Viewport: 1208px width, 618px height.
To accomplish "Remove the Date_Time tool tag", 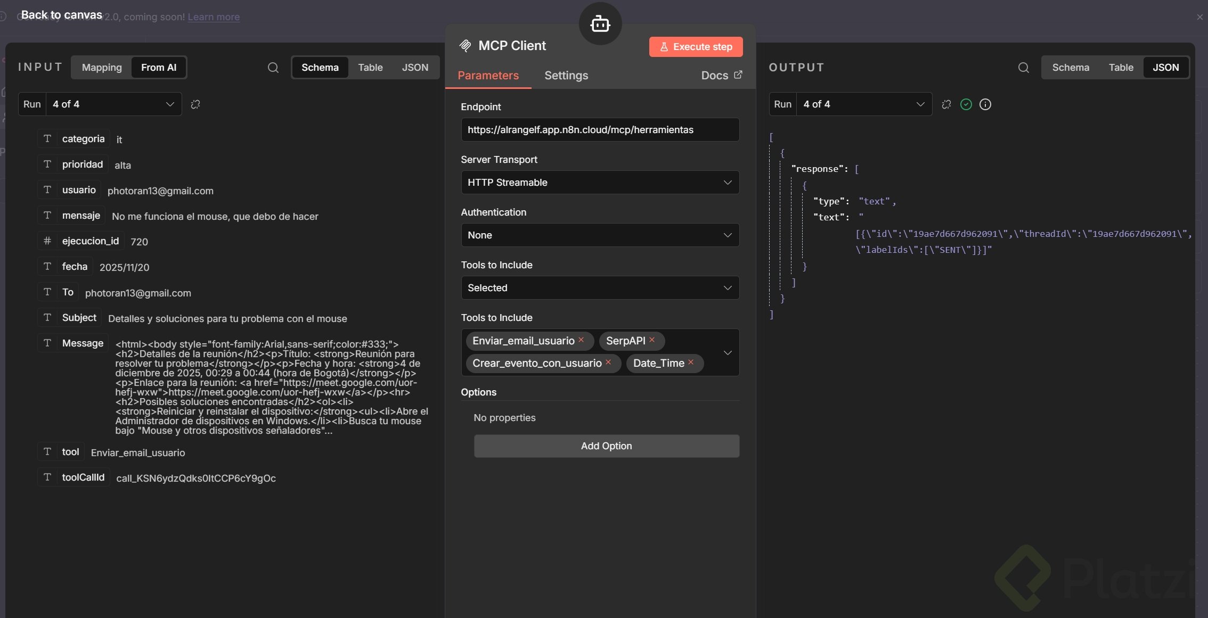I will click(691, 362).
